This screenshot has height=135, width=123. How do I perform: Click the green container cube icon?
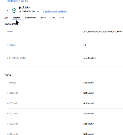(x=14, y=11)
